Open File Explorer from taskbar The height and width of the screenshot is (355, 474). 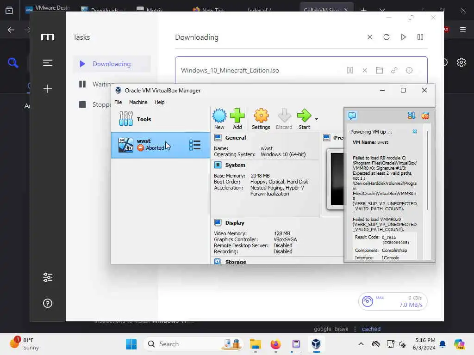(x=255, y=344)
